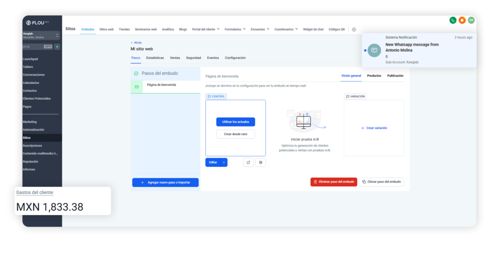This screenshot has height=254, width=491.
Task: Open the Encuestas dropdown menu
Action: click(x=260, y=29)
